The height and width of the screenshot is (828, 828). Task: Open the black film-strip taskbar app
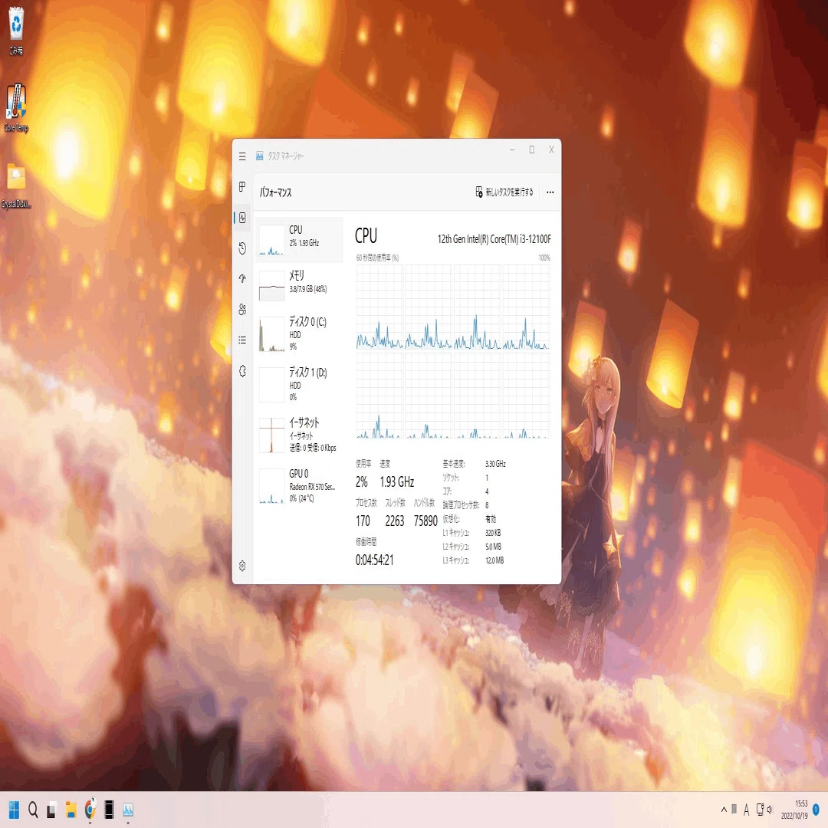pyautogui.click(x=109, y=809)
